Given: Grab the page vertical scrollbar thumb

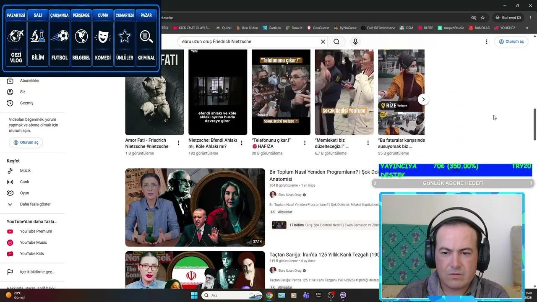Looking at the screenshot, I should (x=534, y=125).
